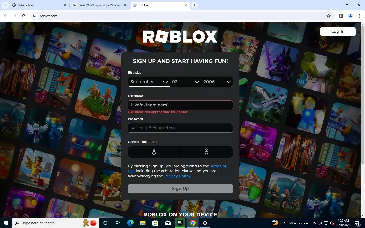Click the Chrome taskbar icon
This screenshot has width=365, height=228.
tap(193, 223)
